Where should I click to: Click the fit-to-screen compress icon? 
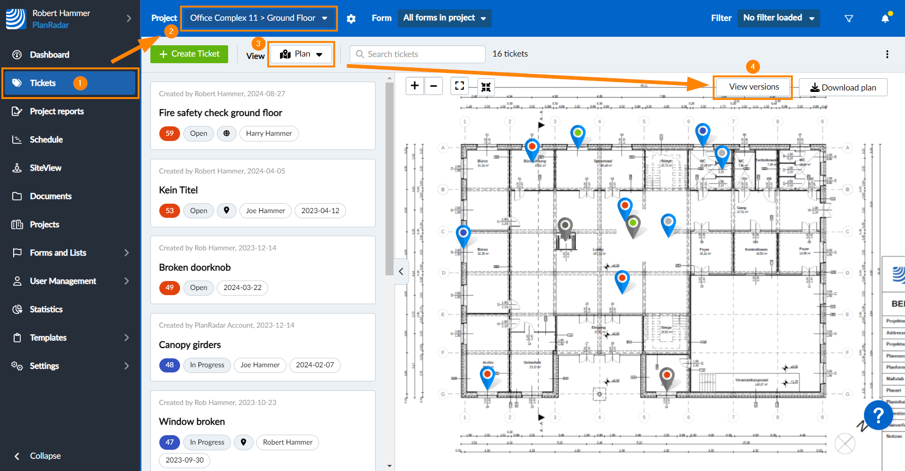tap(486, 87)
